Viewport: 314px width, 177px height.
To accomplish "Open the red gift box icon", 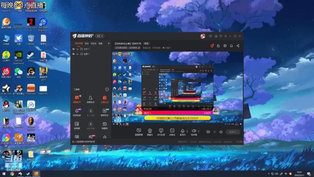I will pos(212,46).
